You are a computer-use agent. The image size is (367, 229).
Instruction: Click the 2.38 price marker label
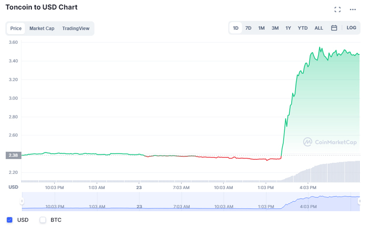[x=13, y=155]
